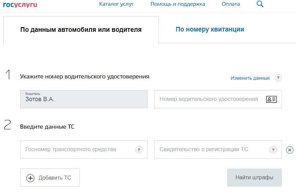Image resolution: width=296 pixels, height=192 pixels.
Task: Open Помощь и поддержка section
Action: coord(178,4)
